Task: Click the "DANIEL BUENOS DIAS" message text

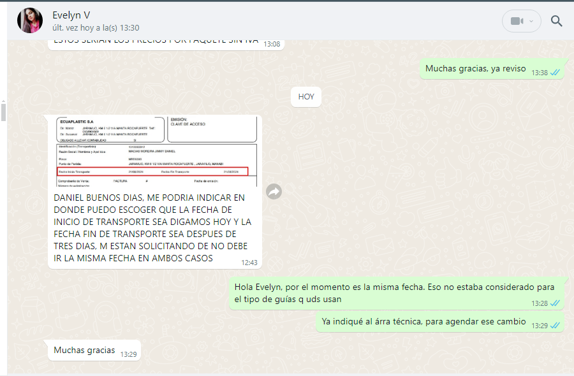Action: (x=153, y=228)
